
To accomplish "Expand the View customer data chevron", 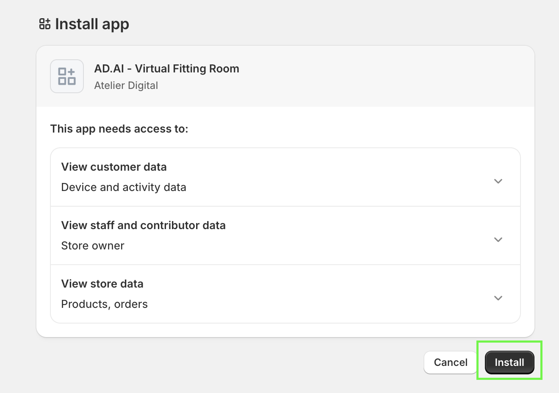I will pos(498,181).
